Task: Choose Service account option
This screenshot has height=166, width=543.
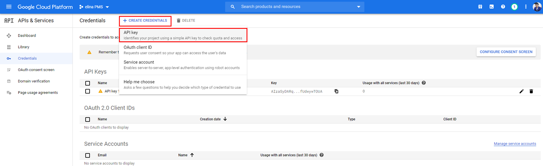Action: tap(183, 65)
